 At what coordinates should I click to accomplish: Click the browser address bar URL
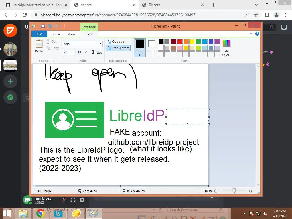tap(118, 15)
